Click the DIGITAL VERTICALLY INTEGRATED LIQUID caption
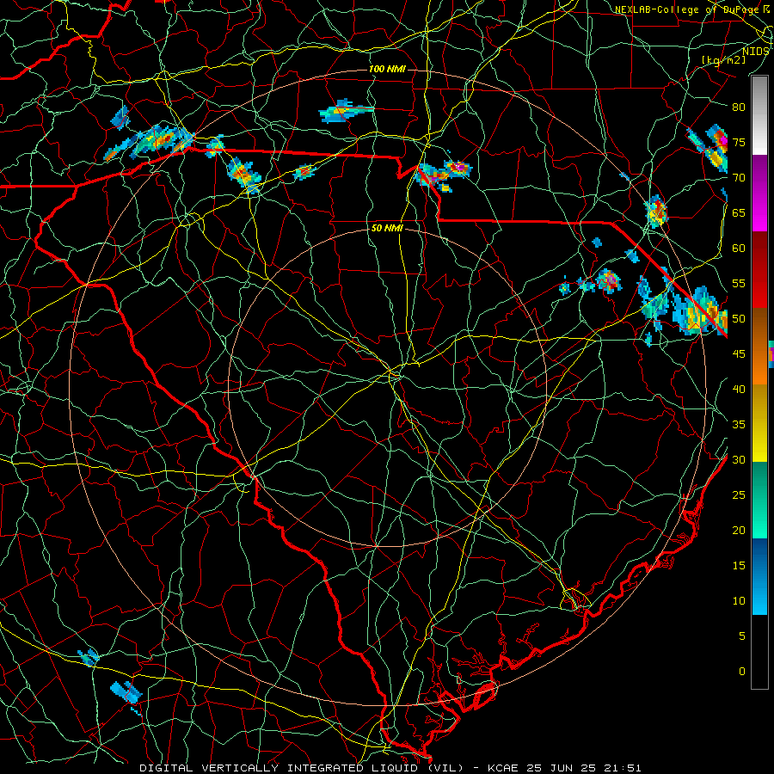Viewport: 774px width, 774px height. pos(301,768)
